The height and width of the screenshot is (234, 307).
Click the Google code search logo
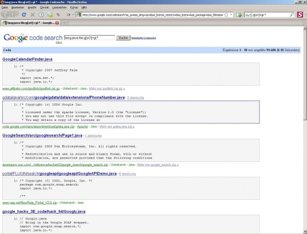pos(33,38)
